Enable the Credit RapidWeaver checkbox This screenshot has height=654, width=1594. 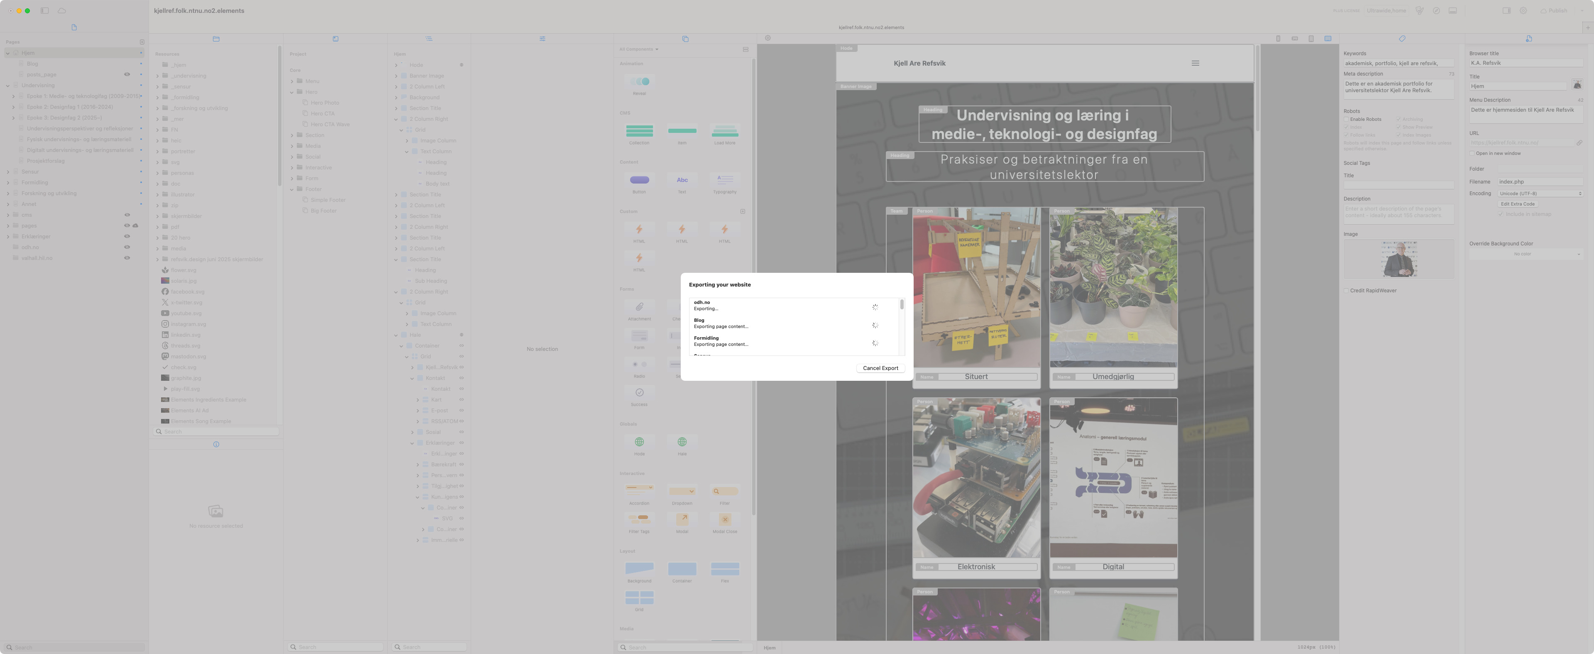tap(1346, 290)
